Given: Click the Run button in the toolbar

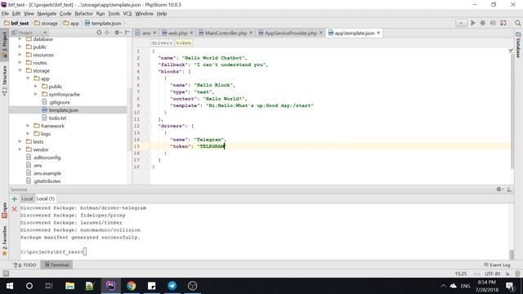Looking at the screenshot, I should 472,23.
